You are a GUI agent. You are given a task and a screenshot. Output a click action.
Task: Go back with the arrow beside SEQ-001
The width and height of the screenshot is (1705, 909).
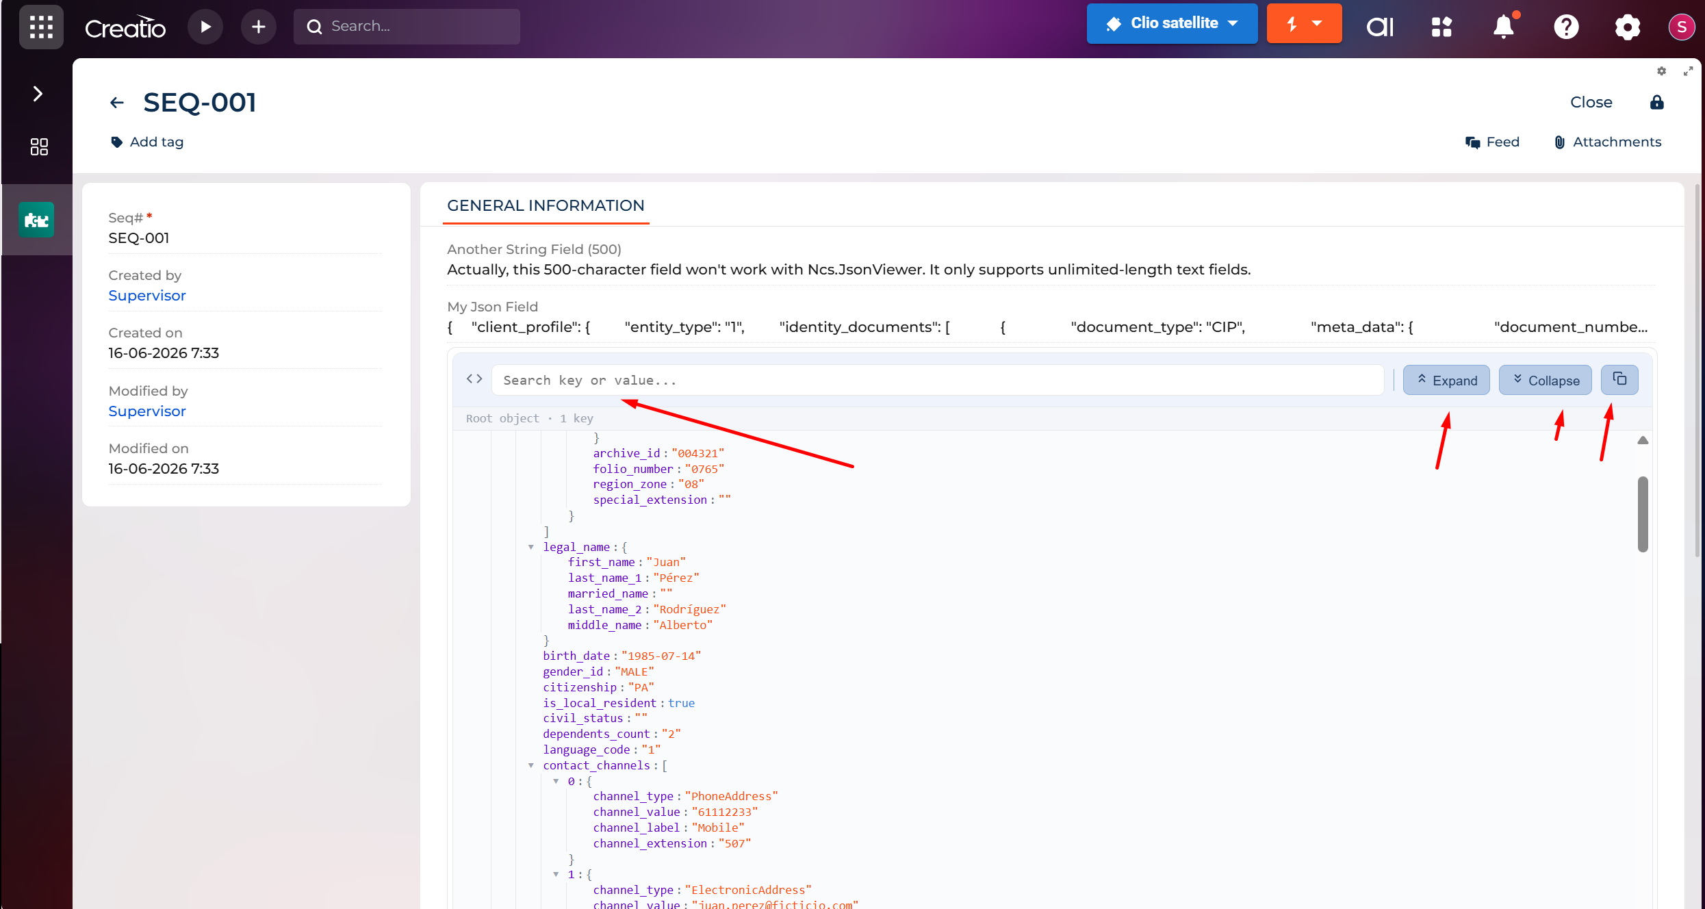pyautogui.click(x=117, y=103)
